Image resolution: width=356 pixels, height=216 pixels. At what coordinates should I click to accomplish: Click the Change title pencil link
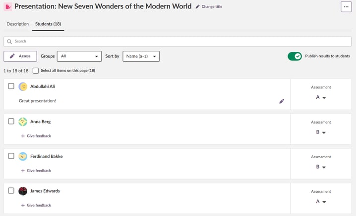tap(209, 6)
